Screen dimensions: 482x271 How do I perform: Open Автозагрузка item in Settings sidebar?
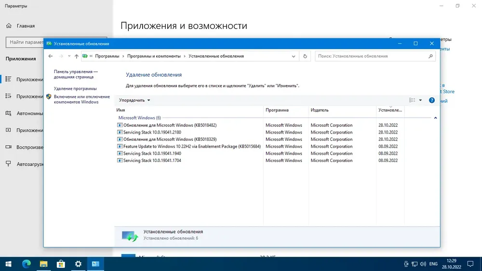30,164
